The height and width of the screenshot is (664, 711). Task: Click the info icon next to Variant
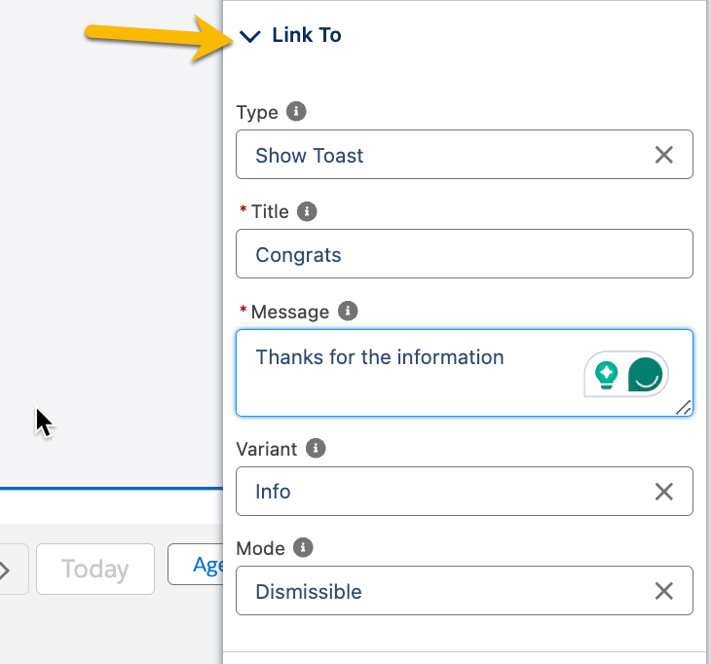click(315, 448)
